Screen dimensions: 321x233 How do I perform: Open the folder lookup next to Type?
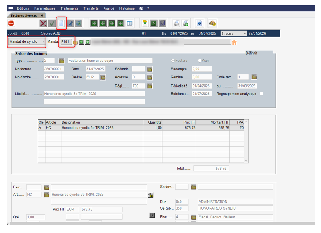click(61, 61)
